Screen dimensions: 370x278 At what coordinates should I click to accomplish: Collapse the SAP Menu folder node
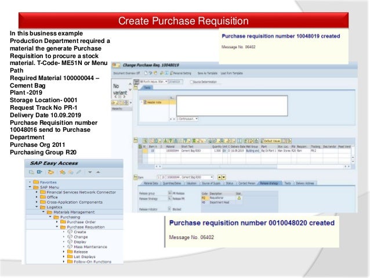point(30,187)
